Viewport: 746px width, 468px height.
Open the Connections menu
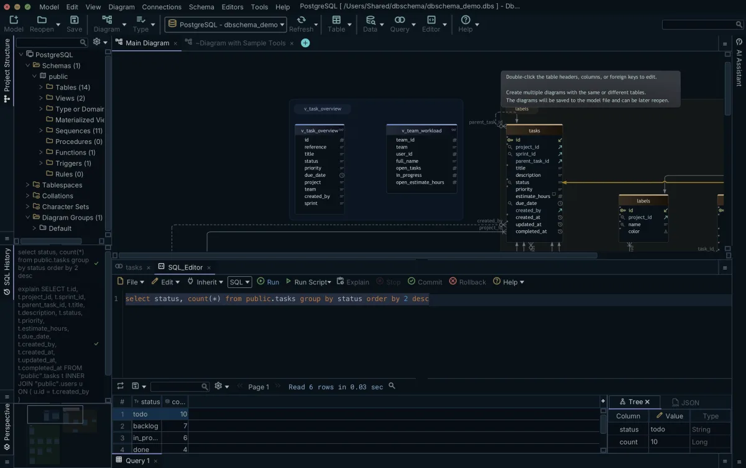pyautogui.click(x=162, y=7)
